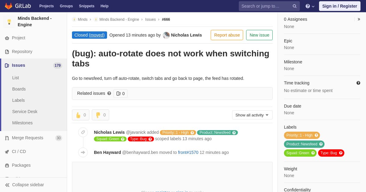Give a thumbs down reaction
366x192 pixels.
pos(100,115)
